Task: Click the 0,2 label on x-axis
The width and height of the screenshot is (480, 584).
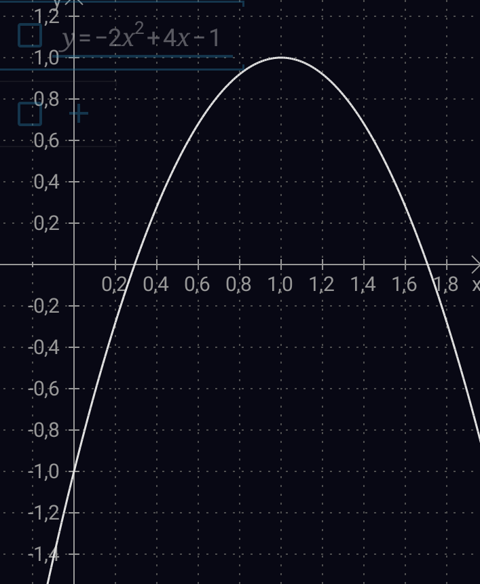Action: click(x=115, y=284)
